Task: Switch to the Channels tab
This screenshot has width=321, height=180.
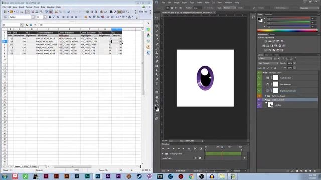Action: (268, 55)
